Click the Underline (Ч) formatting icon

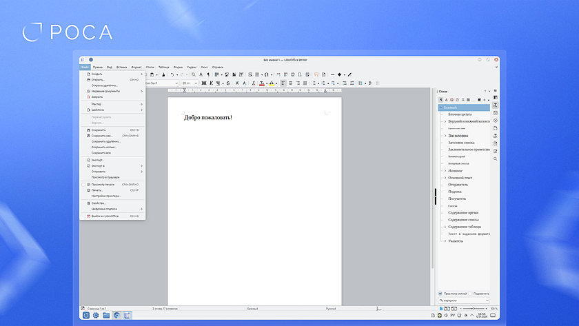point(219,83)
